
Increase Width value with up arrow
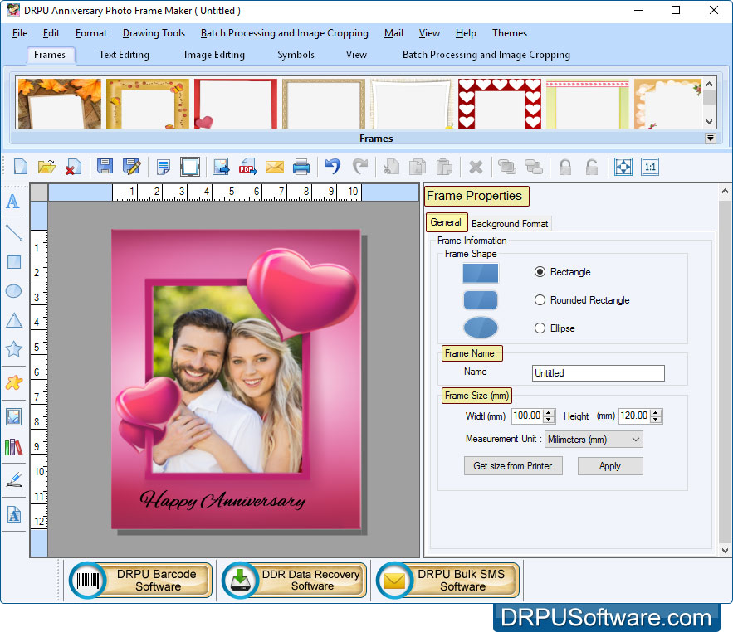pos(550,412)
